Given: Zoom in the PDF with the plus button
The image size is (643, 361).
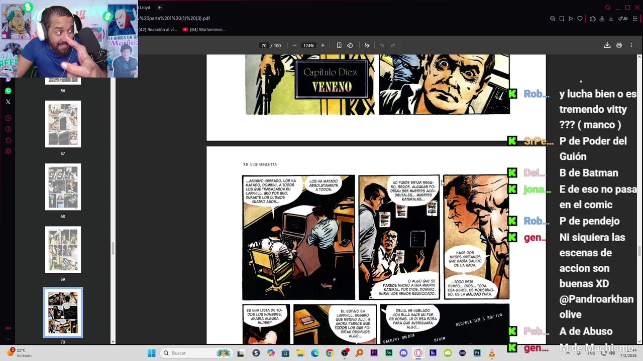Looking at the screenshot, I should point(323,45).
